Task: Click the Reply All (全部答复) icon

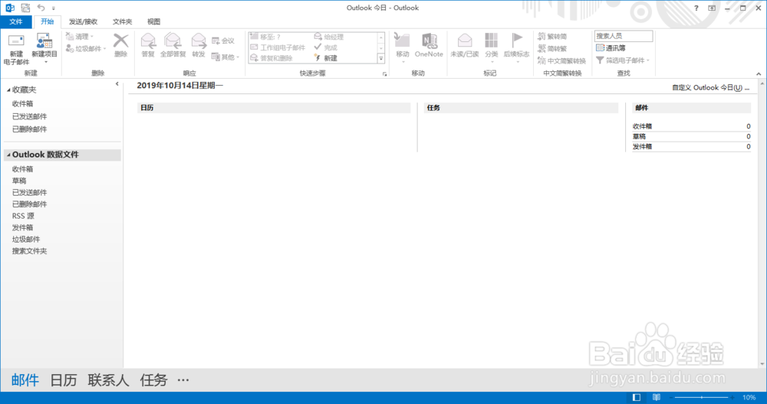Action: point(173,41)
